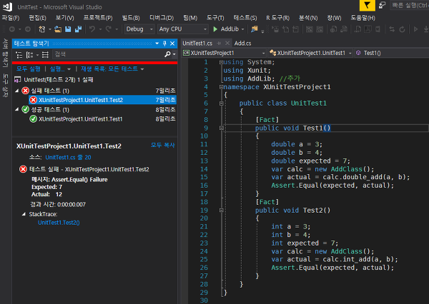Click the UnitTest1.Test2() stack trace link
This screenshot has width=429, height=304.
(59, 223)
